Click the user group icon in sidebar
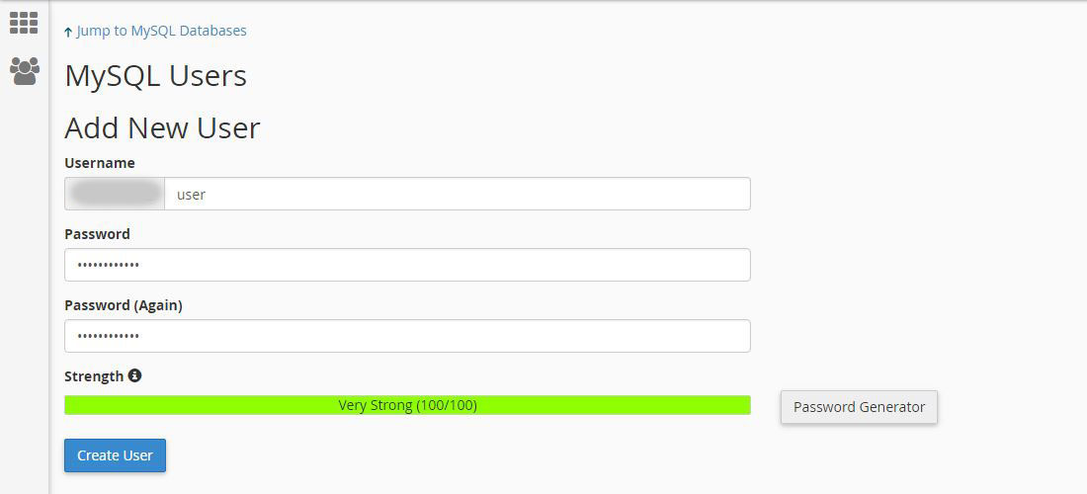1087x494 pixels. tap(25, 70)
